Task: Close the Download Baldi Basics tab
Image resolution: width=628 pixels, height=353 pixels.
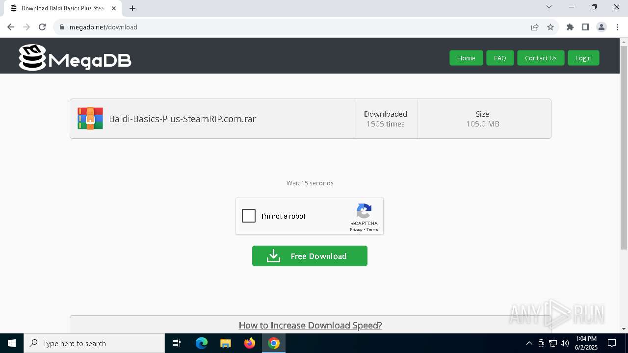Action: [x=114, y=8]
